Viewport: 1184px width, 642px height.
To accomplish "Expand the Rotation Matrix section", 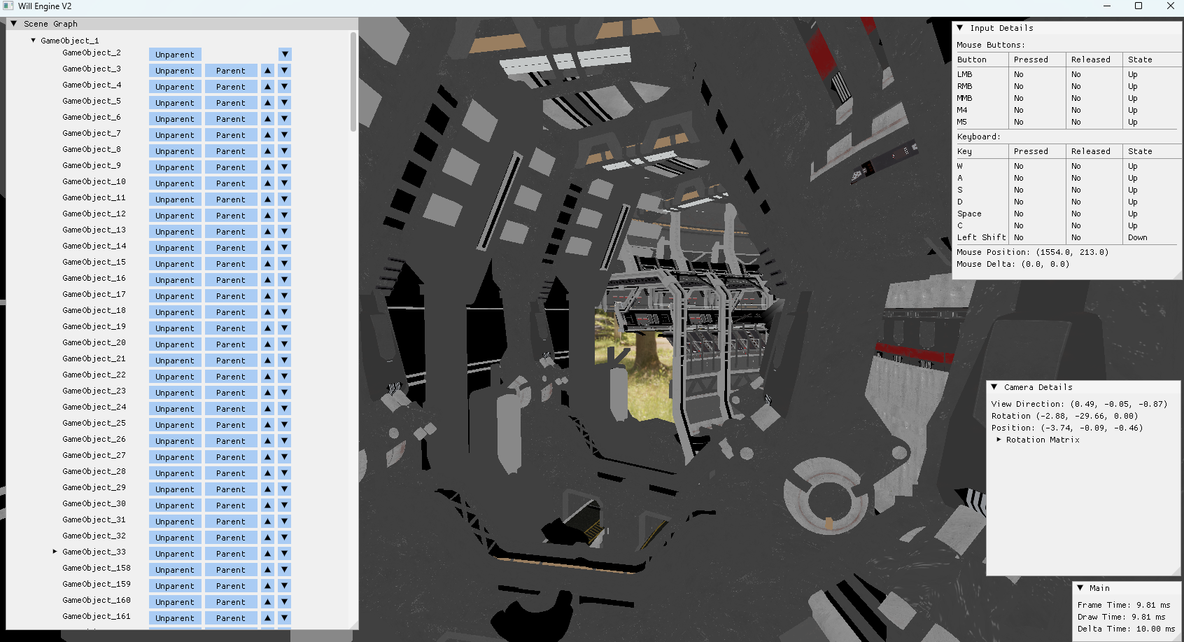I will [999, 440].
